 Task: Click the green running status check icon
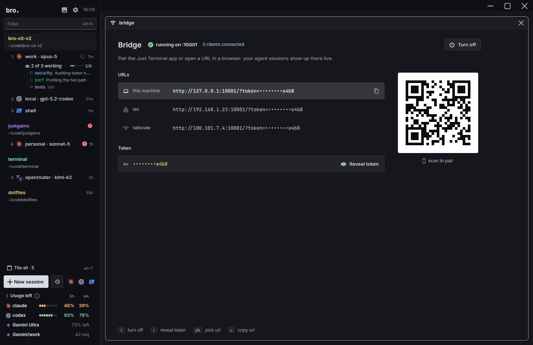[x=151, y=45]
